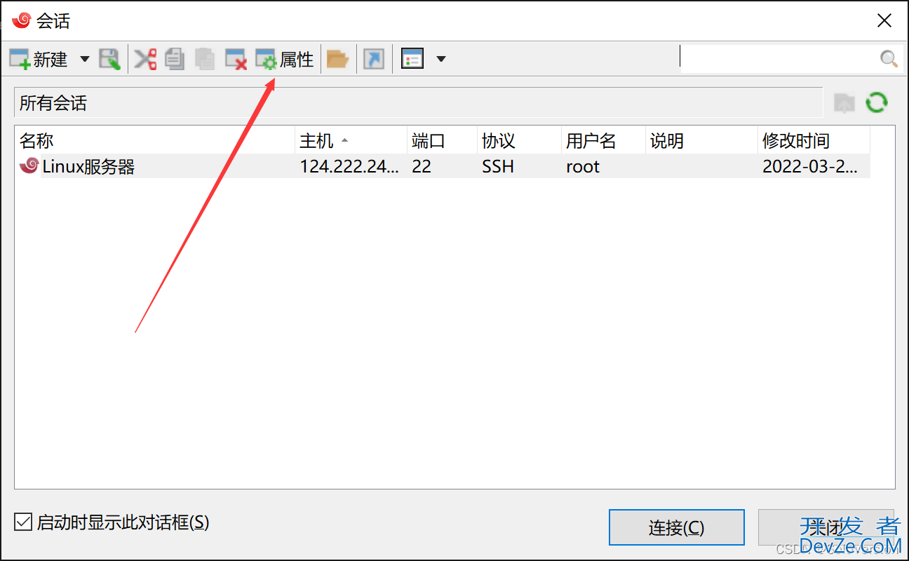Click the parent folder up icon
Image resolution: width=909 pixels, height=561 pixels.
click(844, 103)
